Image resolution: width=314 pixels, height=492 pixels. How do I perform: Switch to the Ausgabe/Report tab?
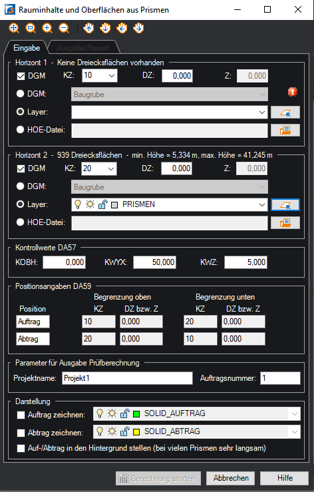click(x=82, y=48)
